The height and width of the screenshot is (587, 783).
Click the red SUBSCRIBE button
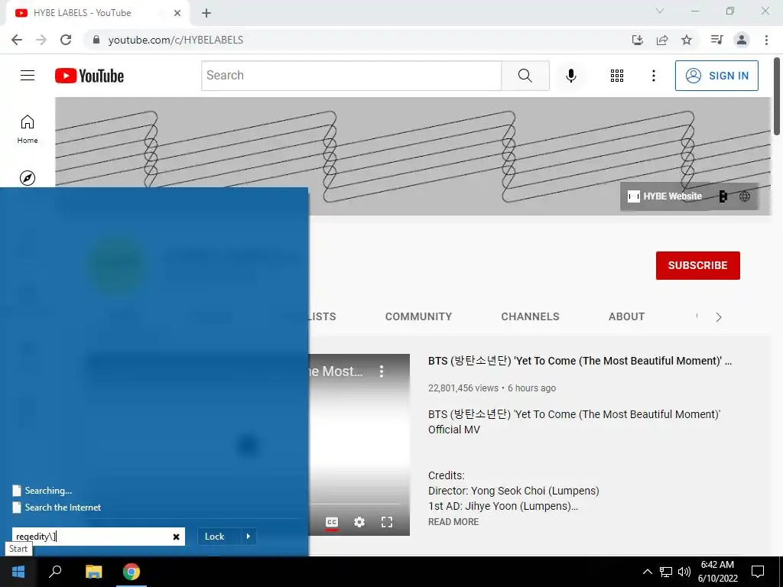[x=697, y=265]
